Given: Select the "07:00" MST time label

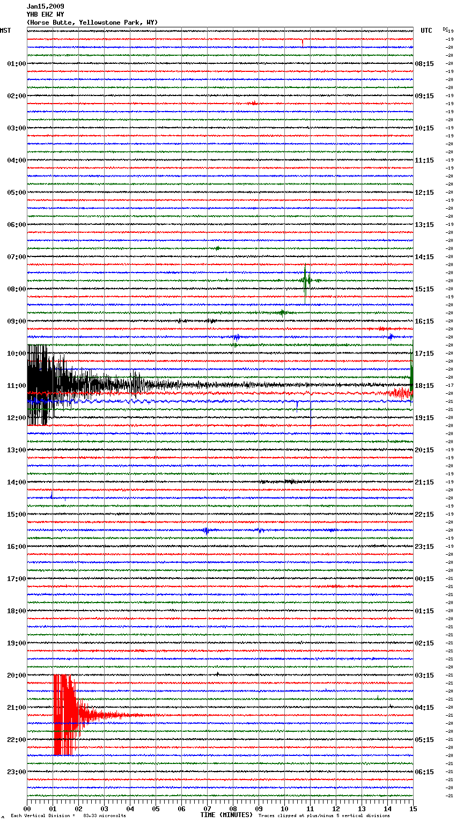Looking at the screenshot, I should [x=17, y=257].
